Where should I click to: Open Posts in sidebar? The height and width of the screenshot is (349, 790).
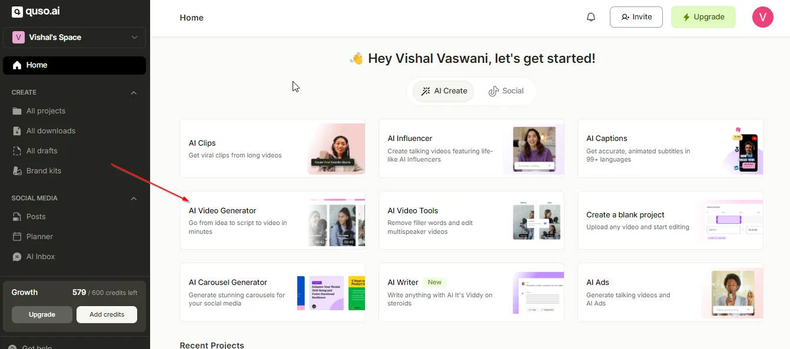click(x=74, y=217)
